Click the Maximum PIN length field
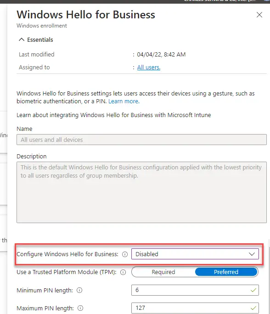 pyautogui.click(x=195, y=308)
